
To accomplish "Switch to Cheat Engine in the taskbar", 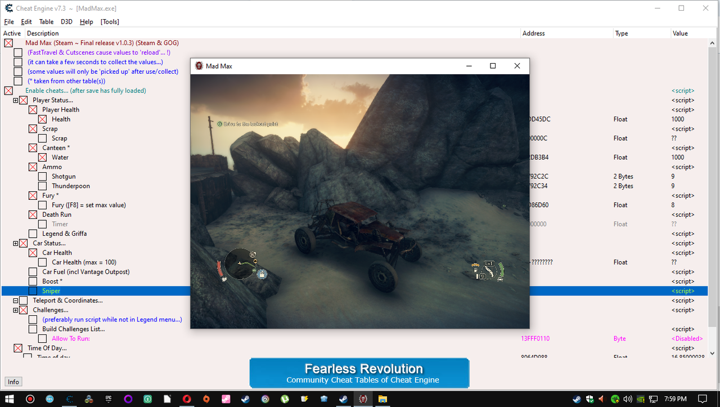I will [69, 399].
